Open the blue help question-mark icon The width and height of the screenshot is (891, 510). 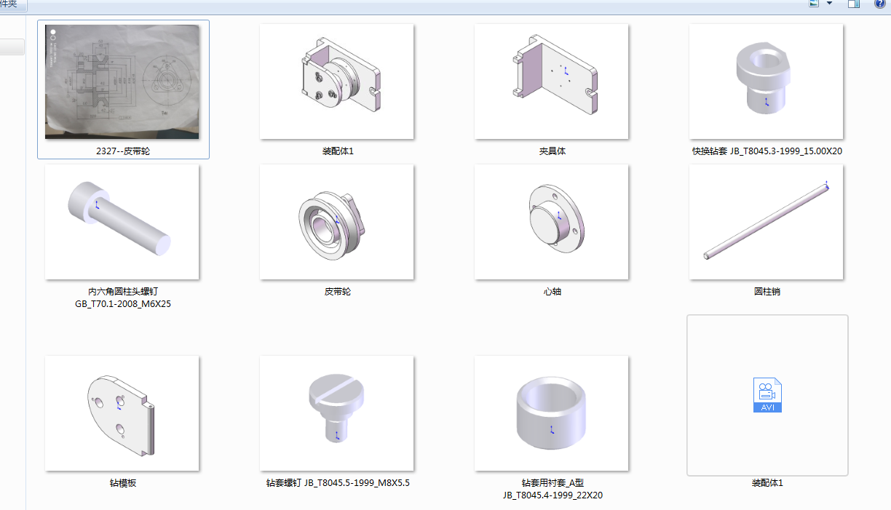click(x=879, y=4)
